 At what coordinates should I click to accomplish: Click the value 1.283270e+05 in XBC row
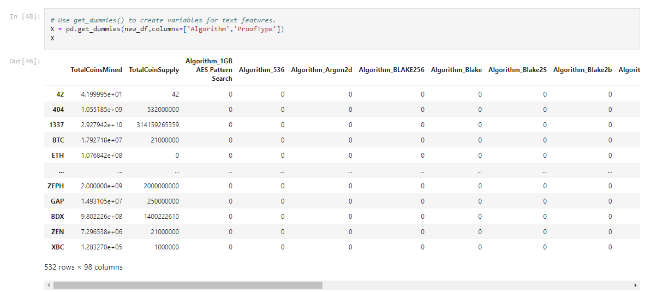pyautogui.click(x=101, y=247)
